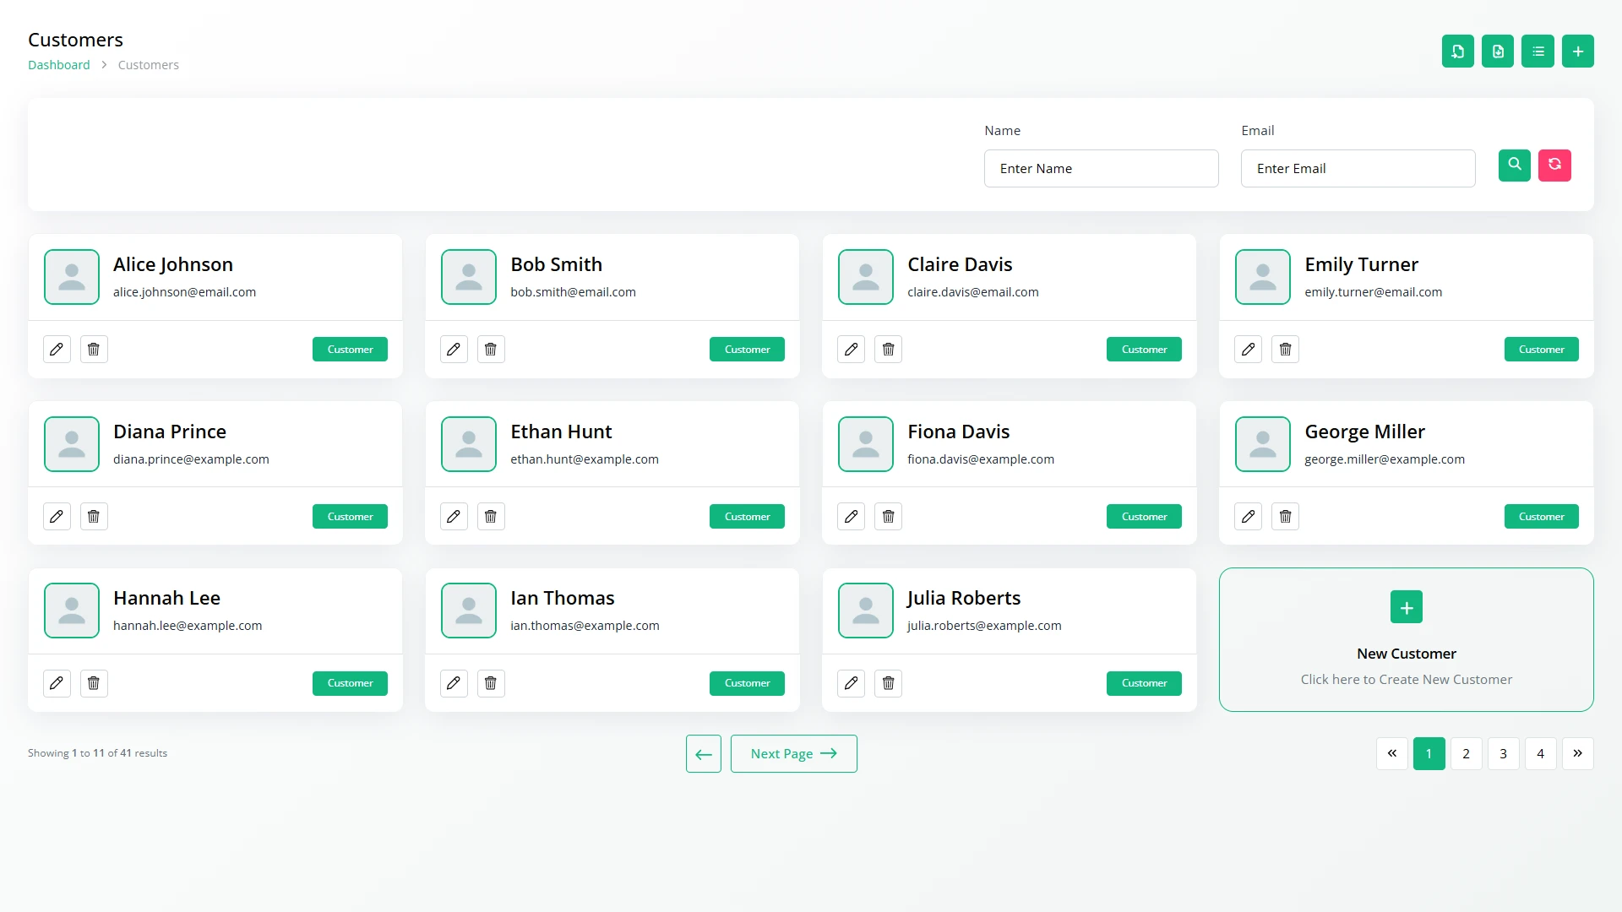Edit Alice Johnson with pencil icon
This screenshot has width=1622, height=912.
(57, 350)
